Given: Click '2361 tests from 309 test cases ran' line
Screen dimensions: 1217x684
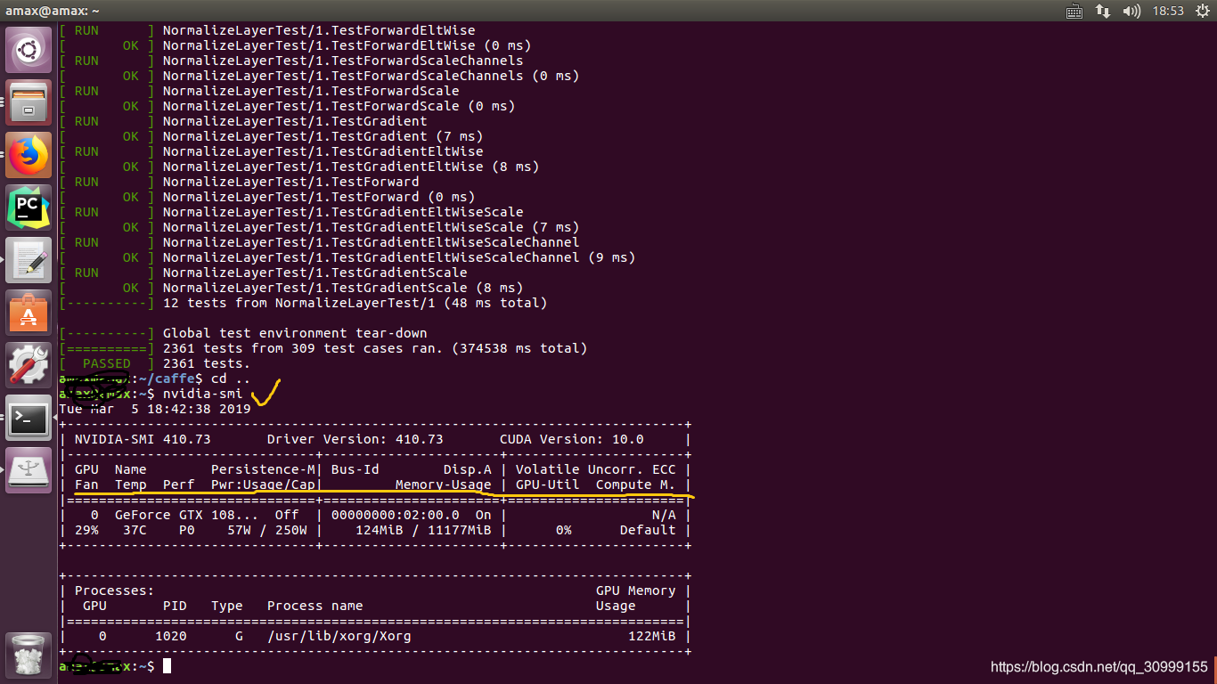Looking at the screenshot, I should [375, 348].
